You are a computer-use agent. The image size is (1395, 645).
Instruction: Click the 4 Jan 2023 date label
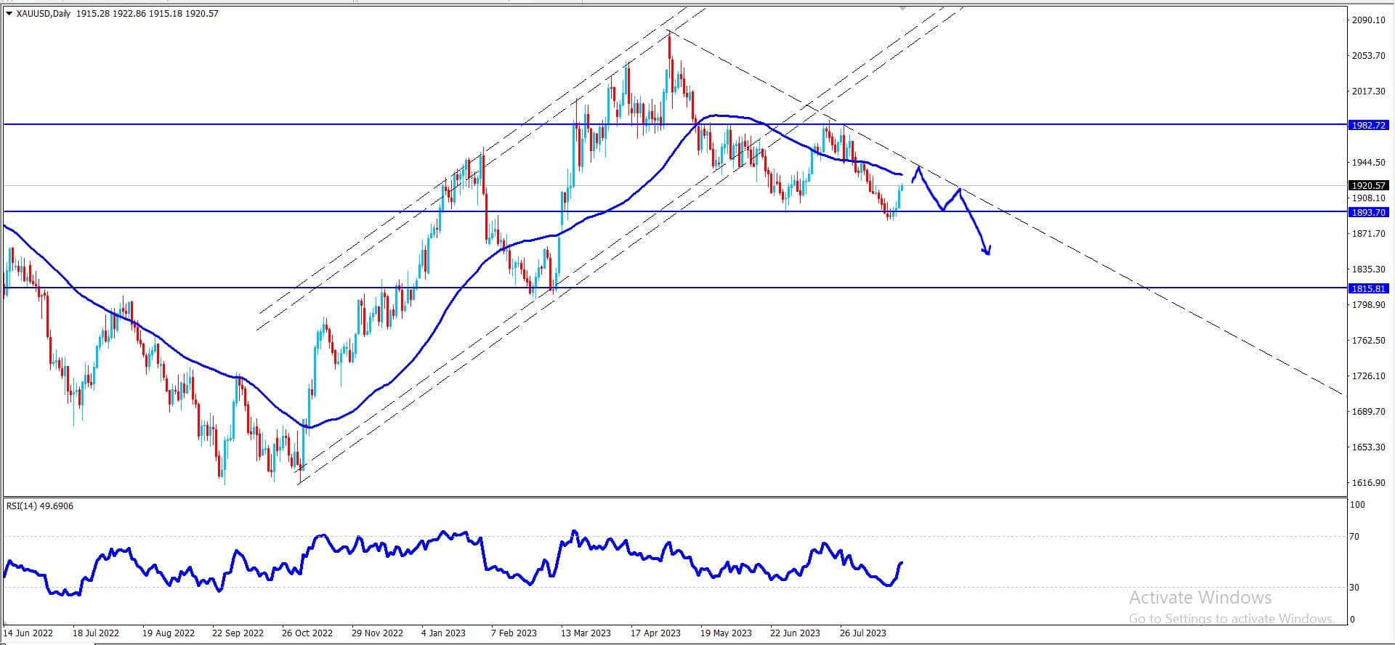click(443, 633)
